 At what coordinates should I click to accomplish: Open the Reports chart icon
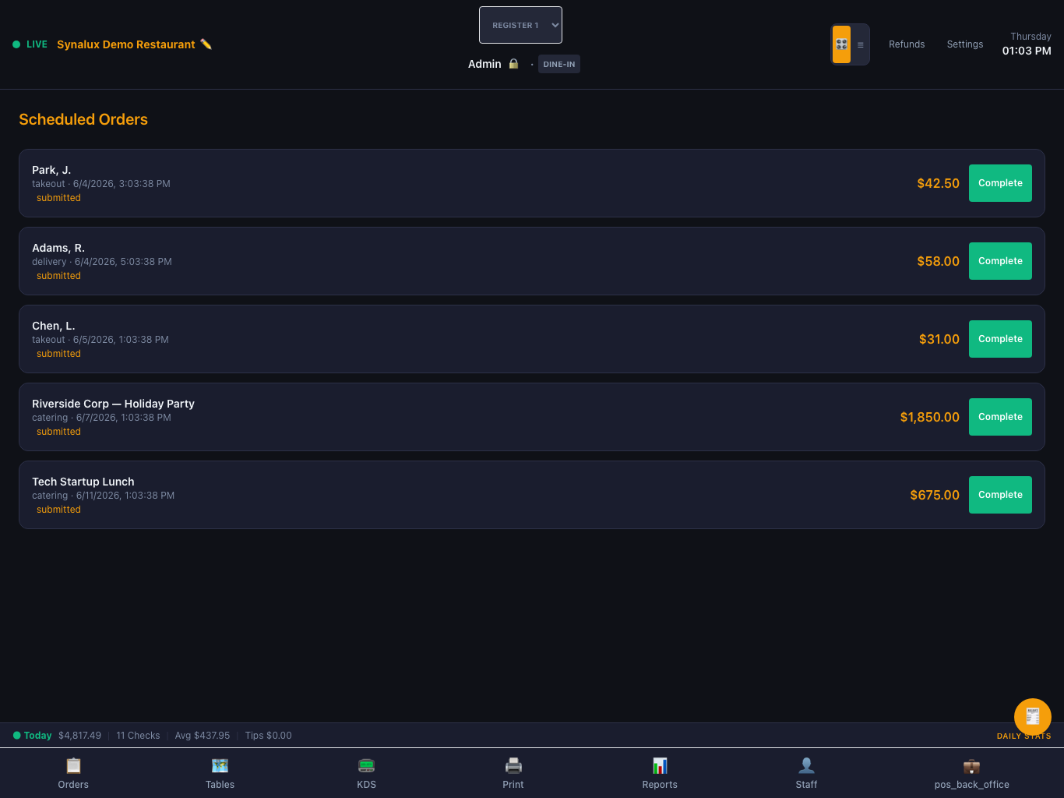point(660,765)
